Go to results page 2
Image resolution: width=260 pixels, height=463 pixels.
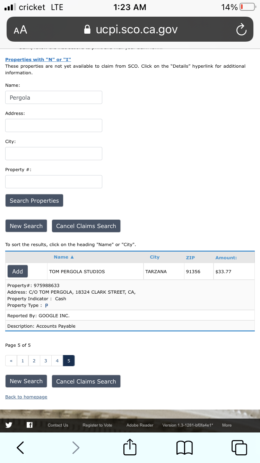(x=34, y=361)
